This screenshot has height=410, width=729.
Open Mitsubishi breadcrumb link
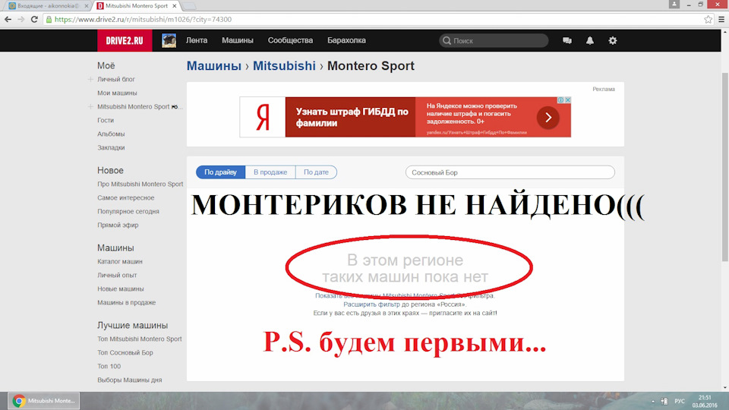pyautogui.click(x=284, y=66)
